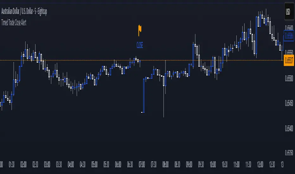Image resolution: width=295 pixels, height=174 pixels.
Task: Click the Australian Dollar / U.S. Dollar symbol title
Action: coord(24,12)
